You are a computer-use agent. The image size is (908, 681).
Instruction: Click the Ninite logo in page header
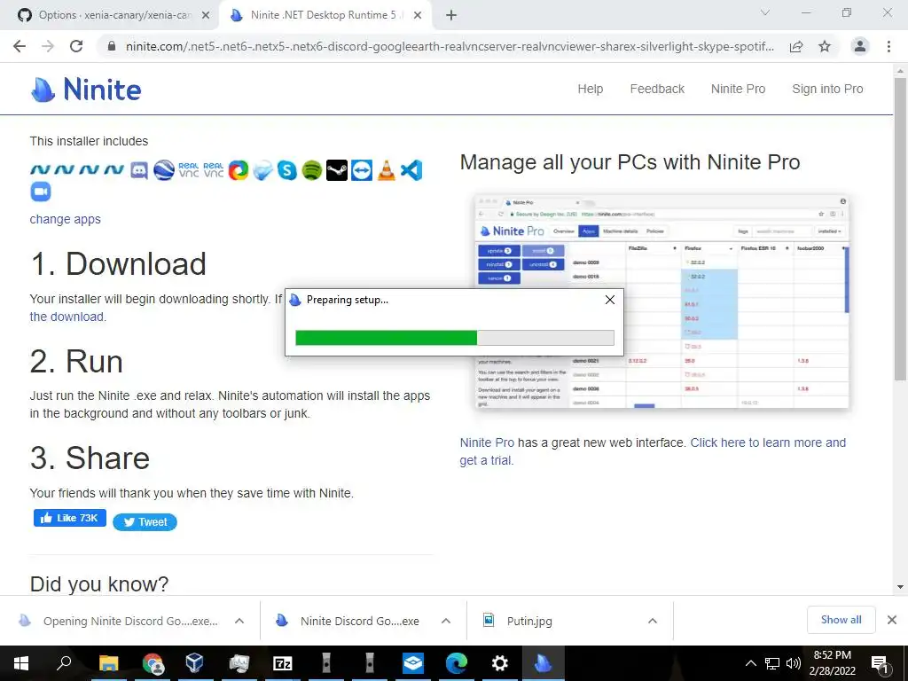(x=86, y=90)
